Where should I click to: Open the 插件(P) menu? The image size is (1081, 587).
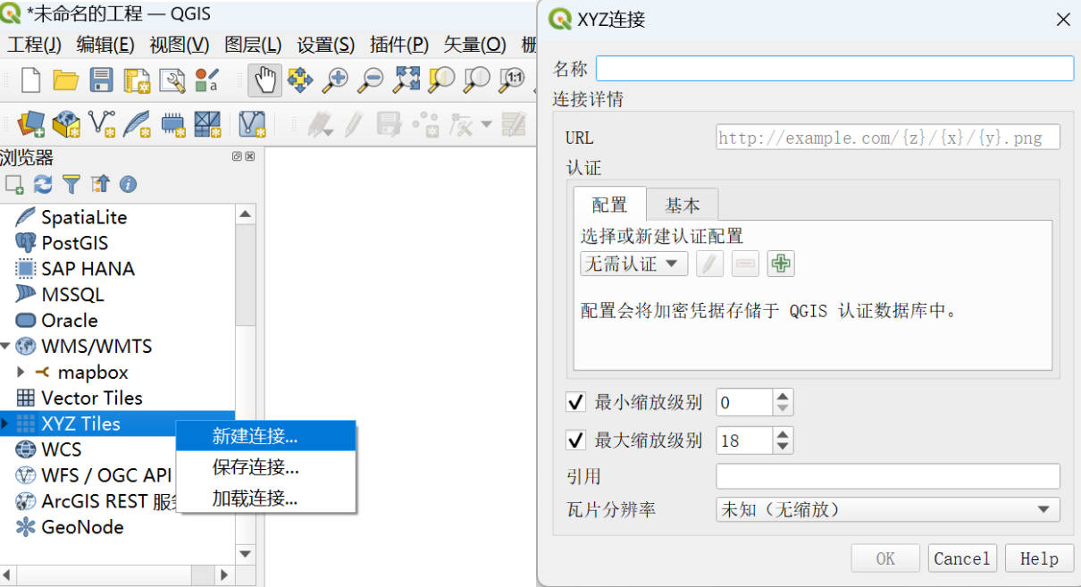[399, 45]
